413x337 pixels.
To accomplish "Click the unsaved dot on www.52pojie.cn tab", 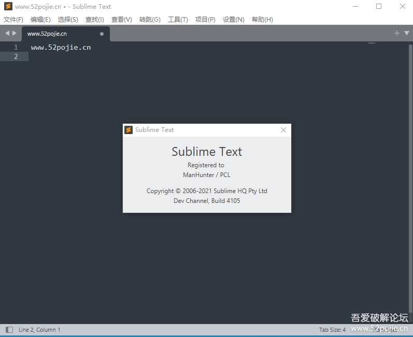I will (x=102, y=34).
